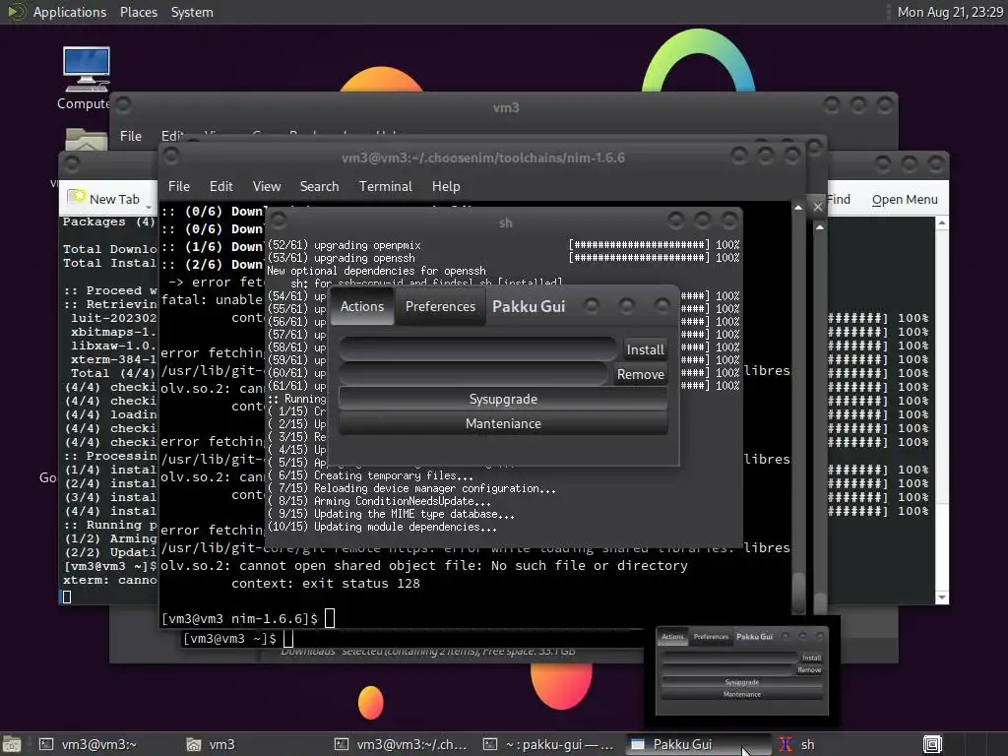Activate vm3@vm3:~/.ch… terminal taskbar entry
The width and height of the screenshot is (1008, 756).
(402, 744)
